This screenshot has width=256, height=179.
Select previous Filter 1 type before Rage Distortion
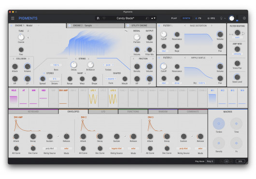[185, 26]
